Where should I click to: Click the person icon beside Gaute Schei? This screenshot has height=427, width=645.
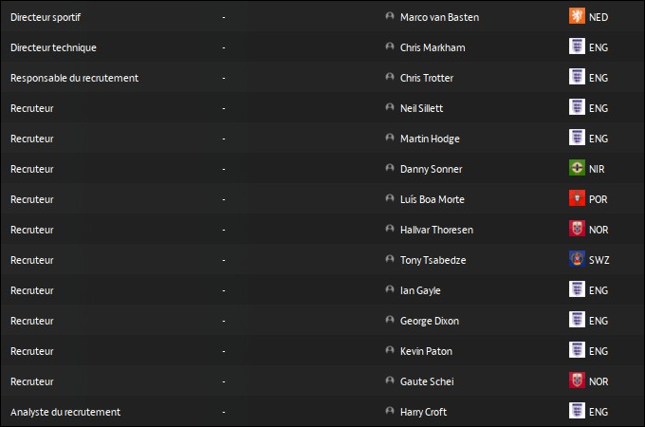(x=390, y=381)
